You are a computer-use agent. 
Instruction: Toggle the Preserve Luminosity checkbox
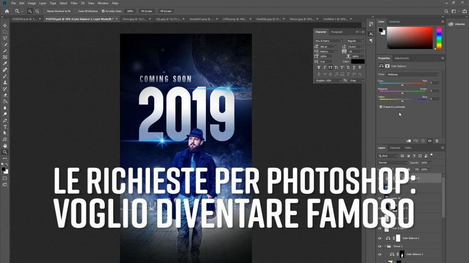pyautogui.click(x=381, y=107)
